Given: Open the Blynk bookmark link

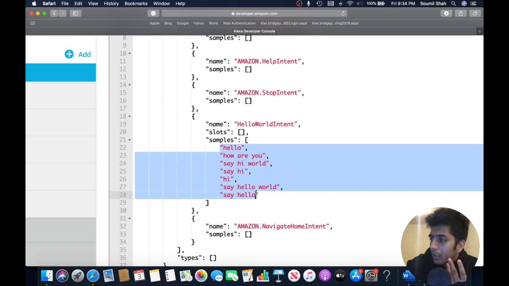Looking at the screenshot, I should (x=214, y=23).
